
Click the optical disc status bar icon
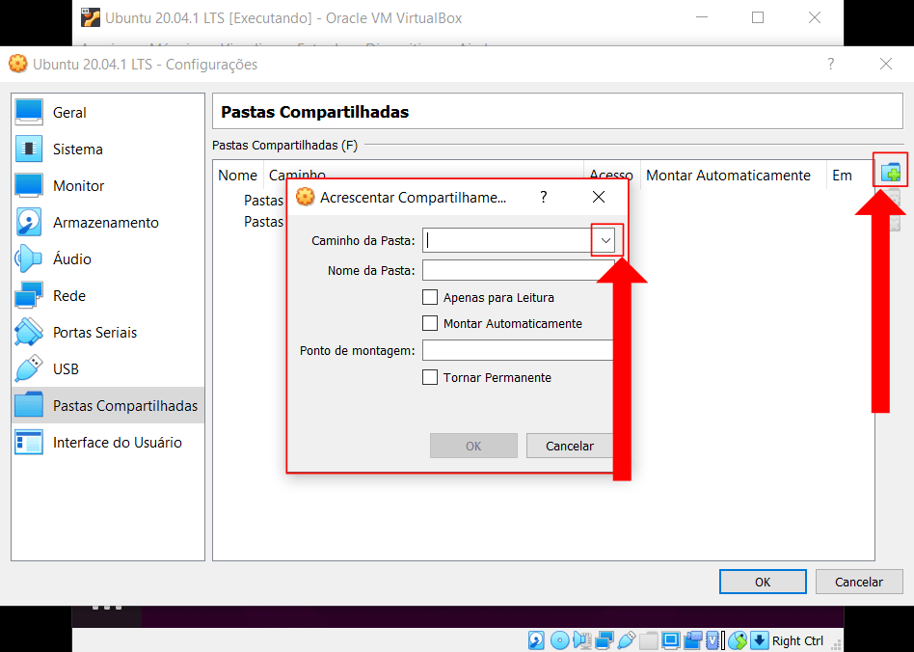click(x=559, y=640)
